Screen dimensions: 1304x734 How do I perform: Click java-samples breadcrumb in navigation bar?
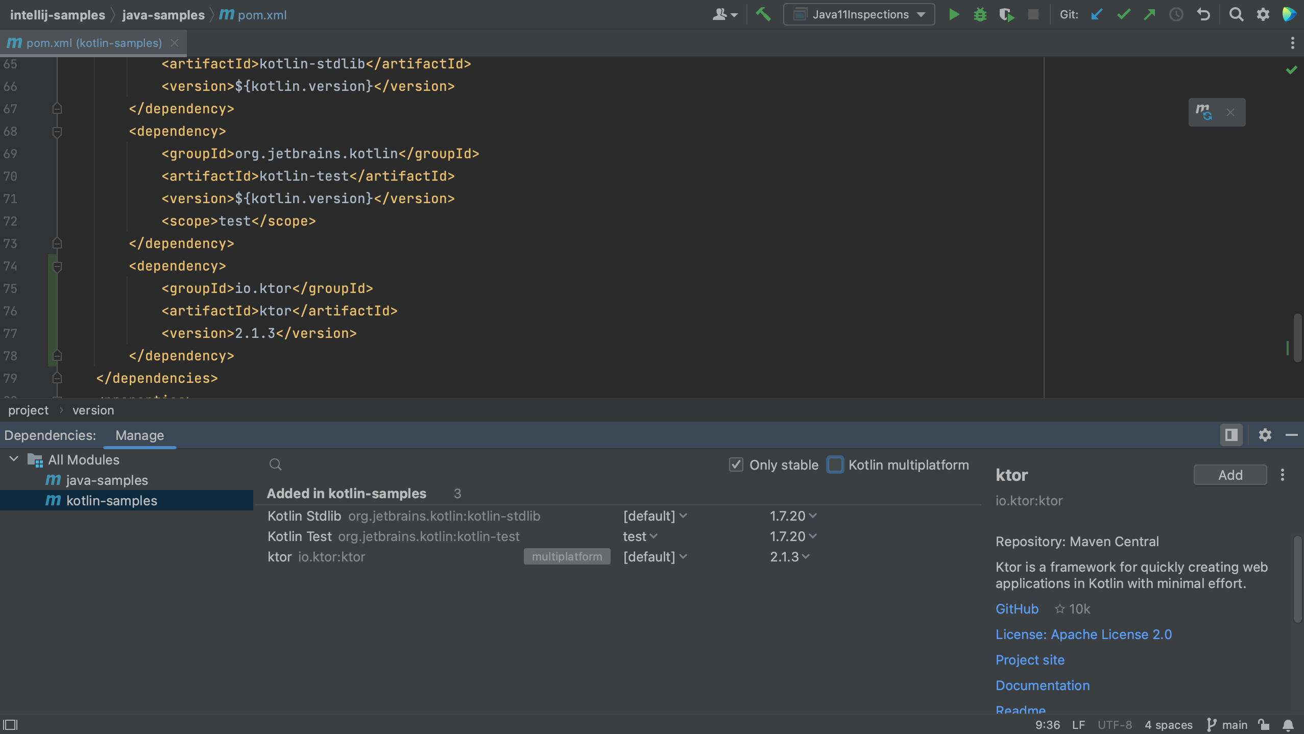point(163,15)
